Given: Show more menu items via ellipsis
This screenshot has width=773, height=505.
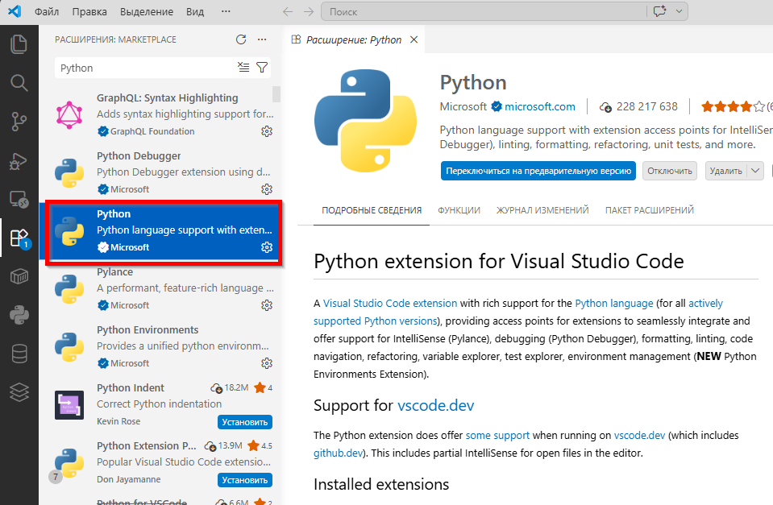Looking at the screenshot, I should click(226, 12).
